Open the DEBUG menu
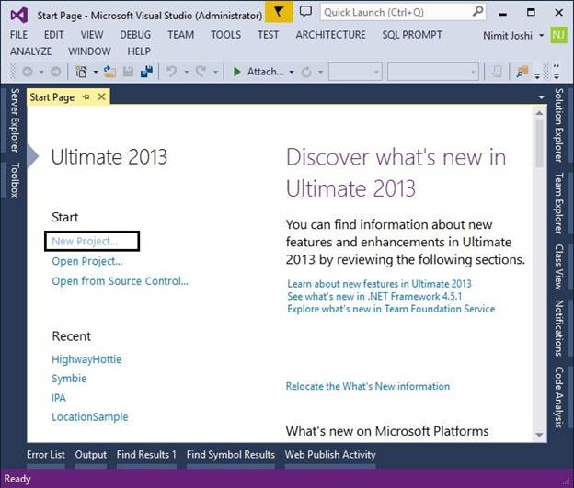Screen dimensions: 574x488 [x=135, y=35]
